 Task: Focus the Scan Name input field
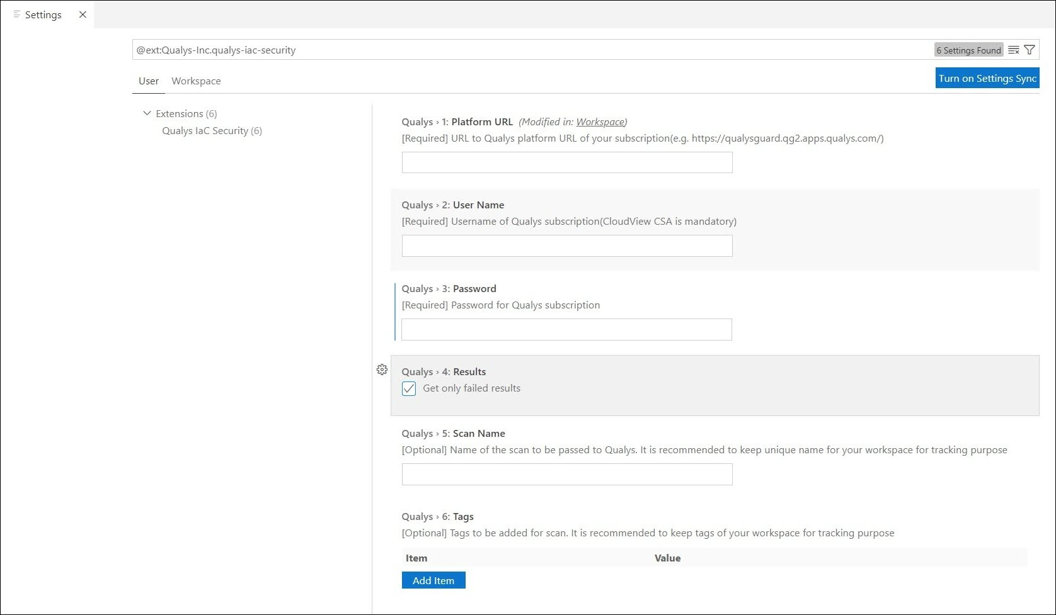pos(567,474)
